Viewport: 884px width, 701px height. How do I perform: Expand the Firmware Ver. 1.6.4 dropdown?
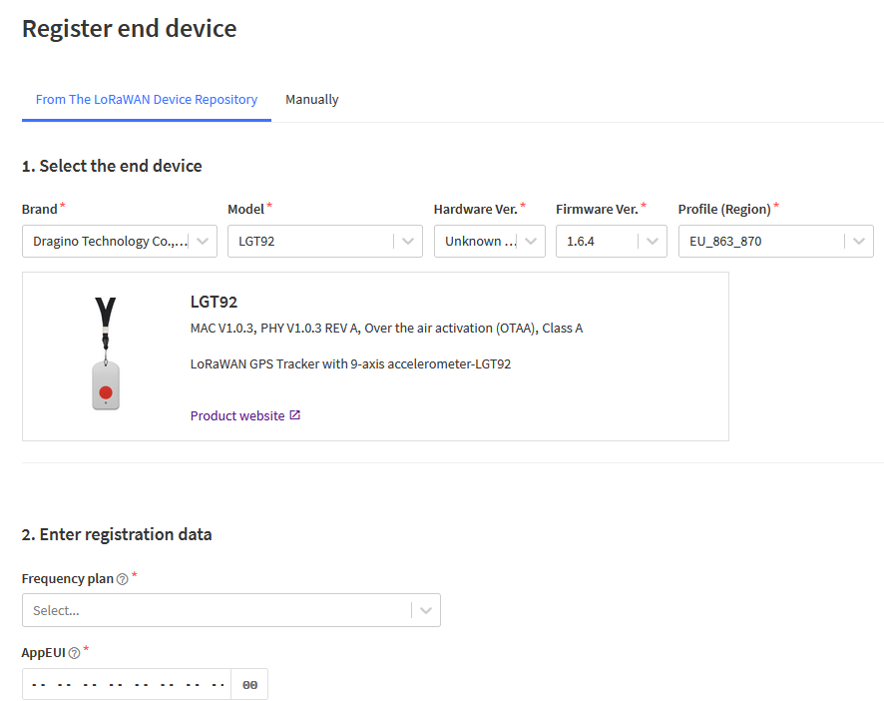click(653, 241)
